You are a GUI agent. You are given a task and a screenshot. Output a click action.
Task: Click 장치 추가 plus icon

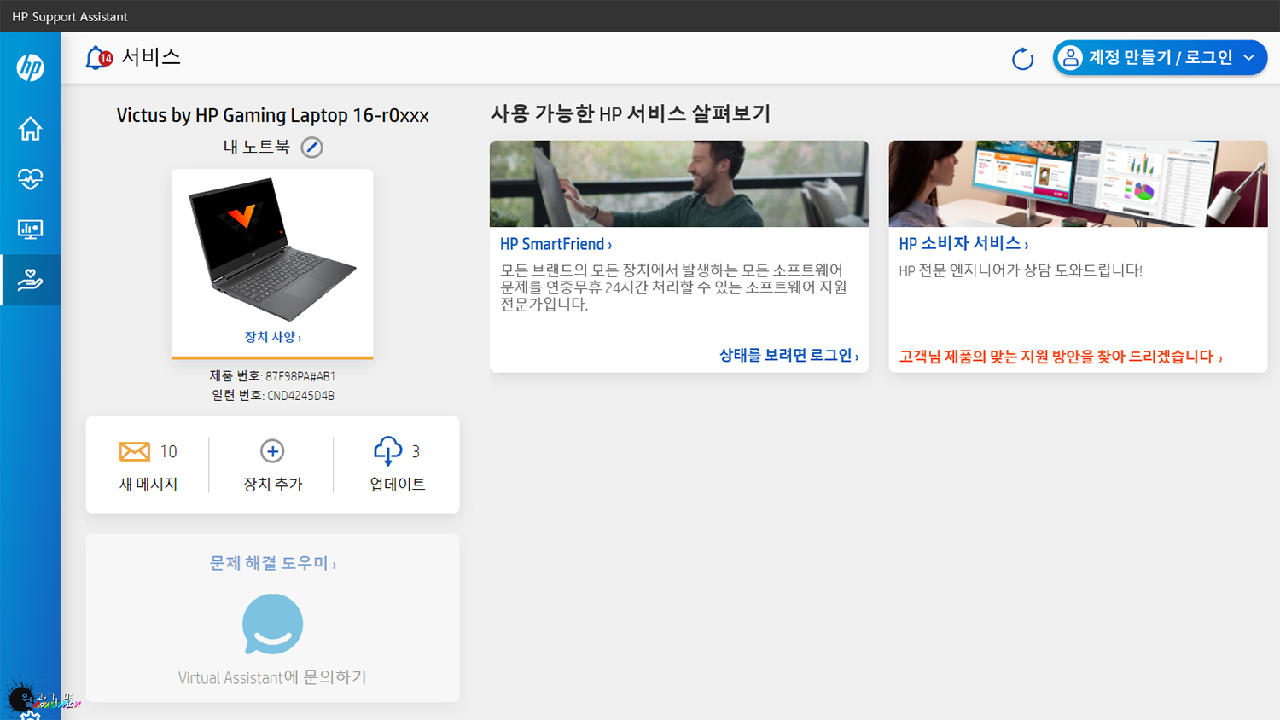pyautogui.click(x=272, y=451)
